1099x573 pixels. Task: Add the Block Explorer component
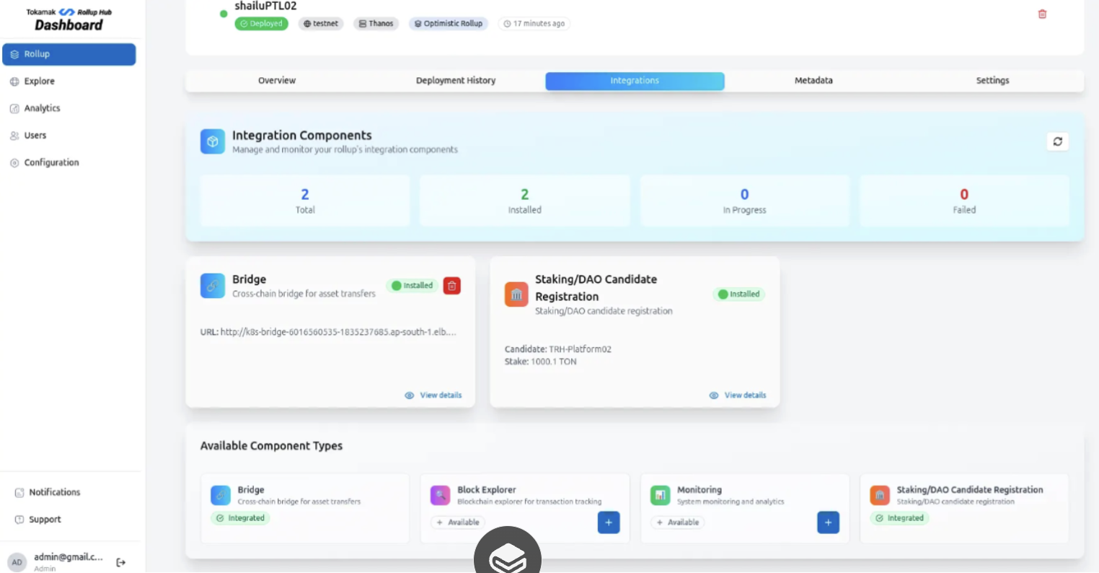[608, 522]
